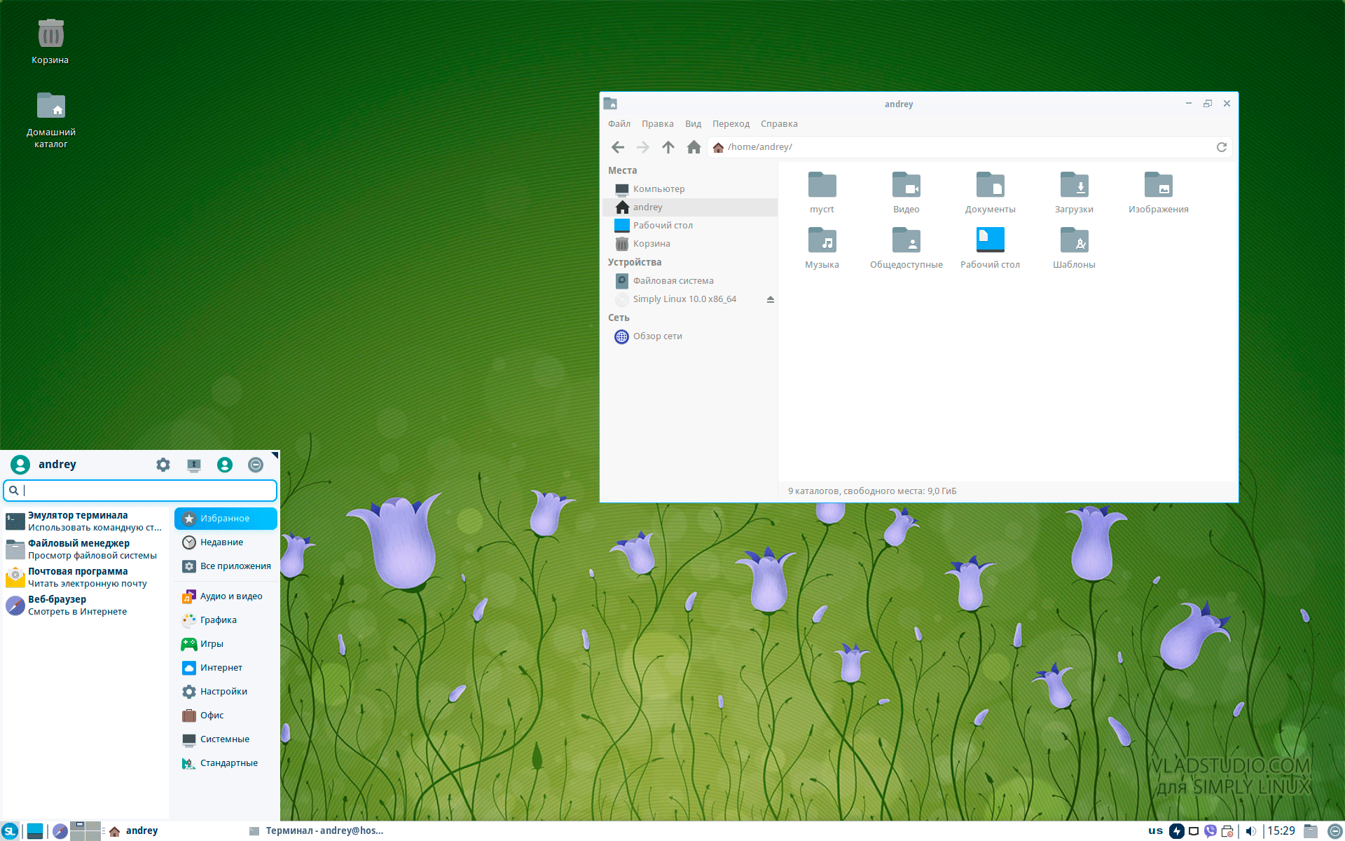Switch to the Терминал window in the taskbar
The width and height of the screenshot is (1345, 841).
point(317,830)
